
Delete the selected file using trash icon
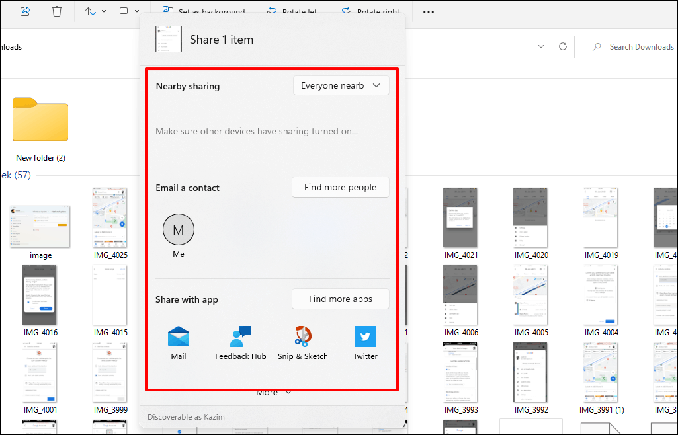pos(57,11)
